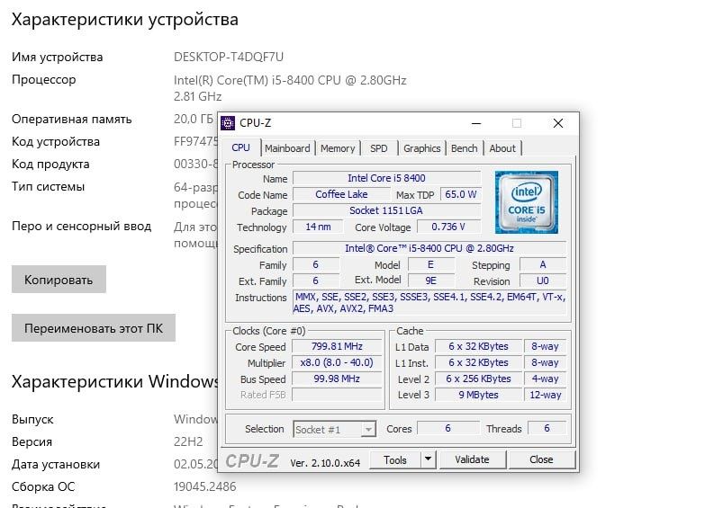Click the Threads value 6

pos(547,428)
